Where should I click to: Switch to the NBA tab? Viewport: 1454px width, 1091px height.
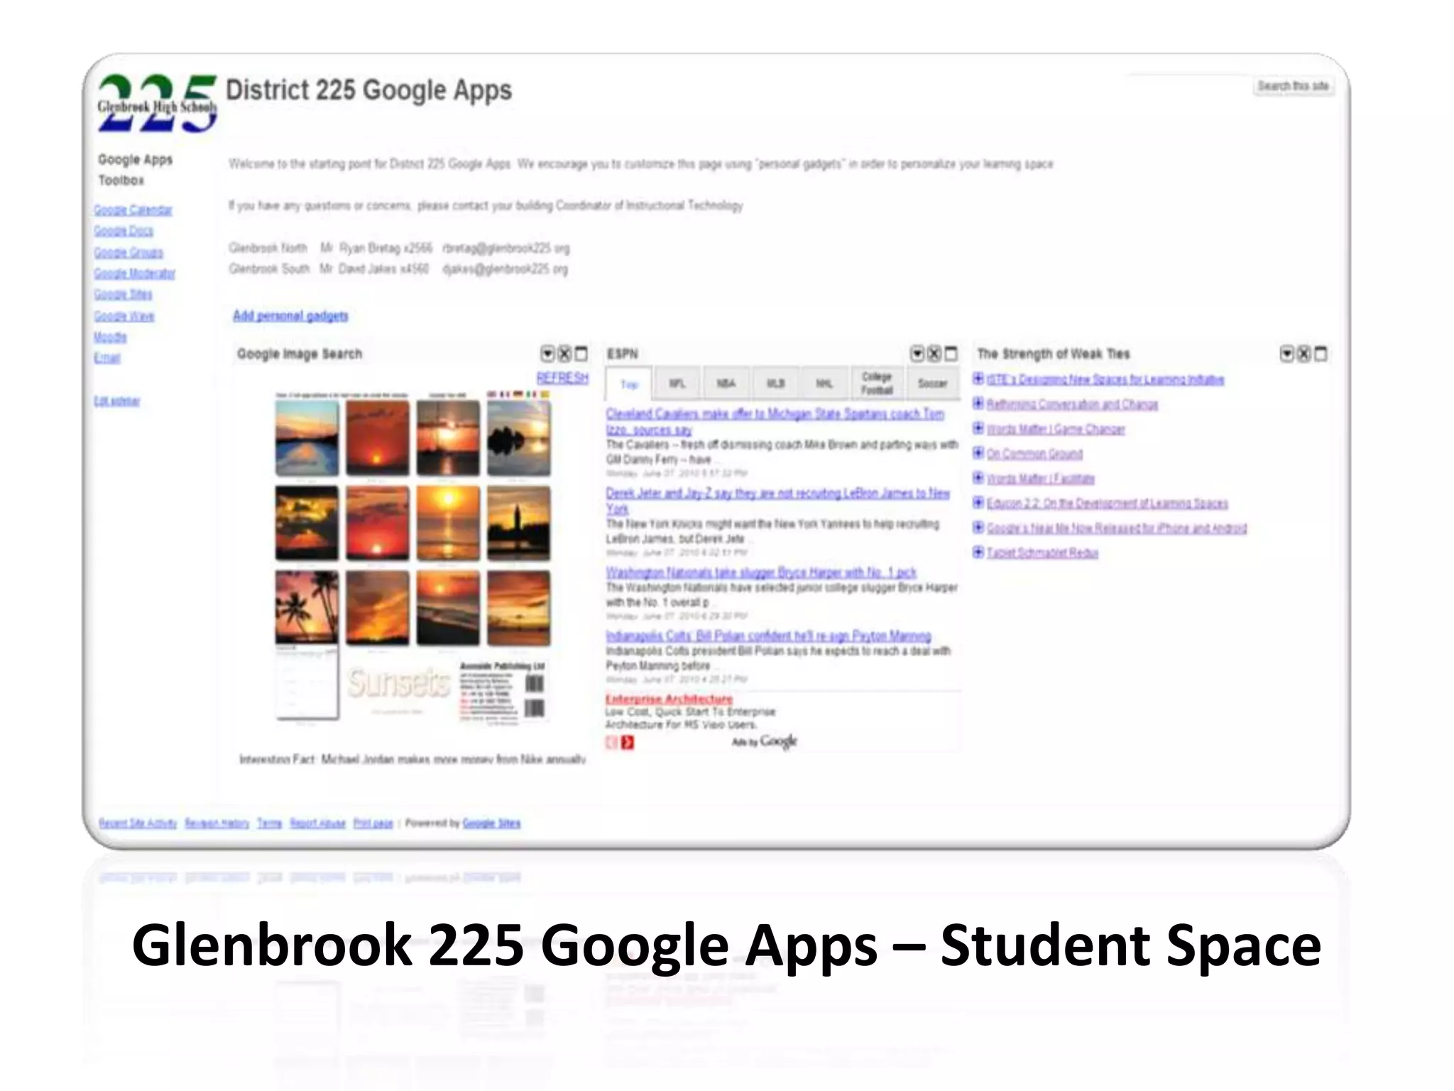pyautogui.click(x=726, y=384)
